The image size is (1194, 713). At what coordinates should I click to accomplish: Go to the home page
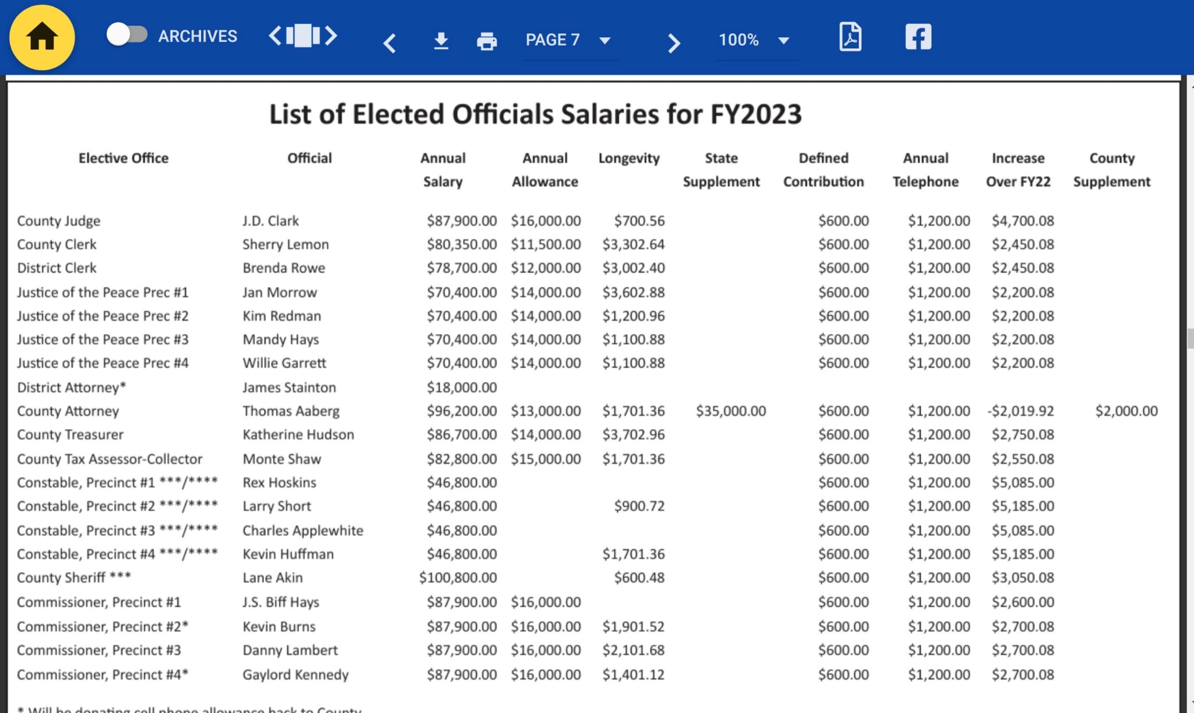point(42,37)
